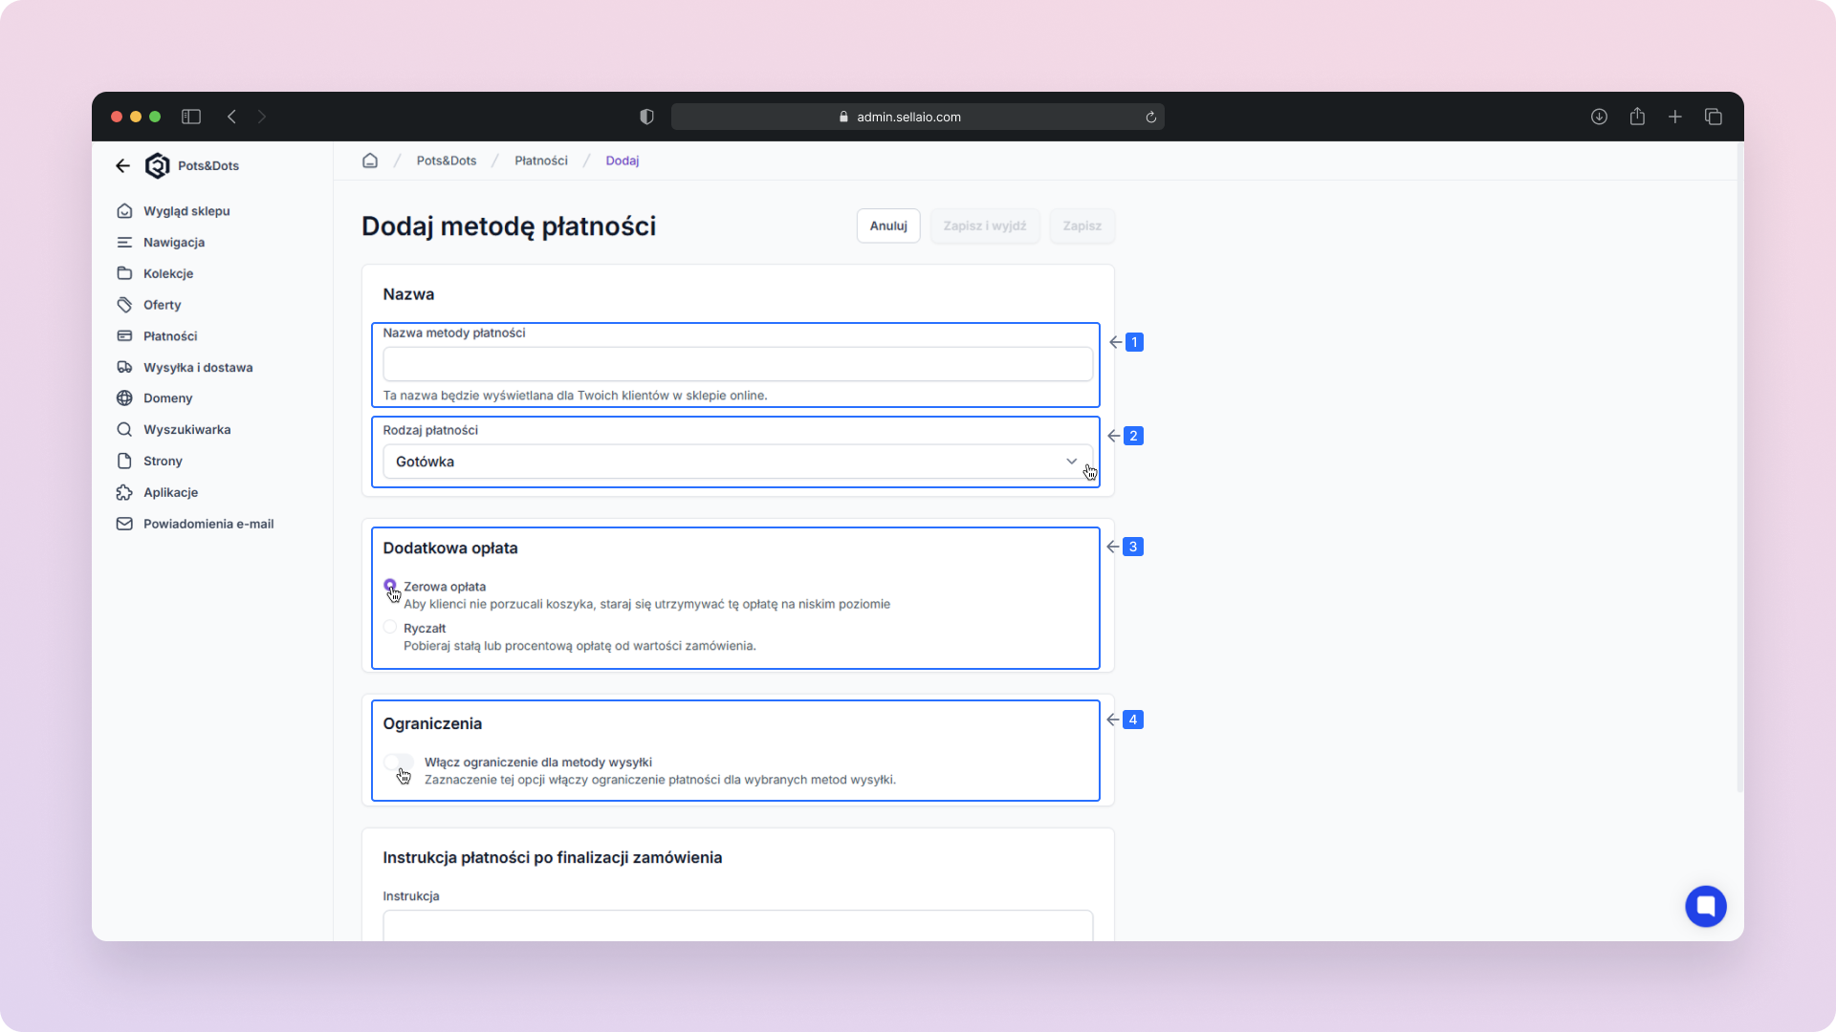This screenshot has height=1032, width=1836.
Task: Enable ograniczenie dla metody wysyłki toggle
Action: click(398, 762)
